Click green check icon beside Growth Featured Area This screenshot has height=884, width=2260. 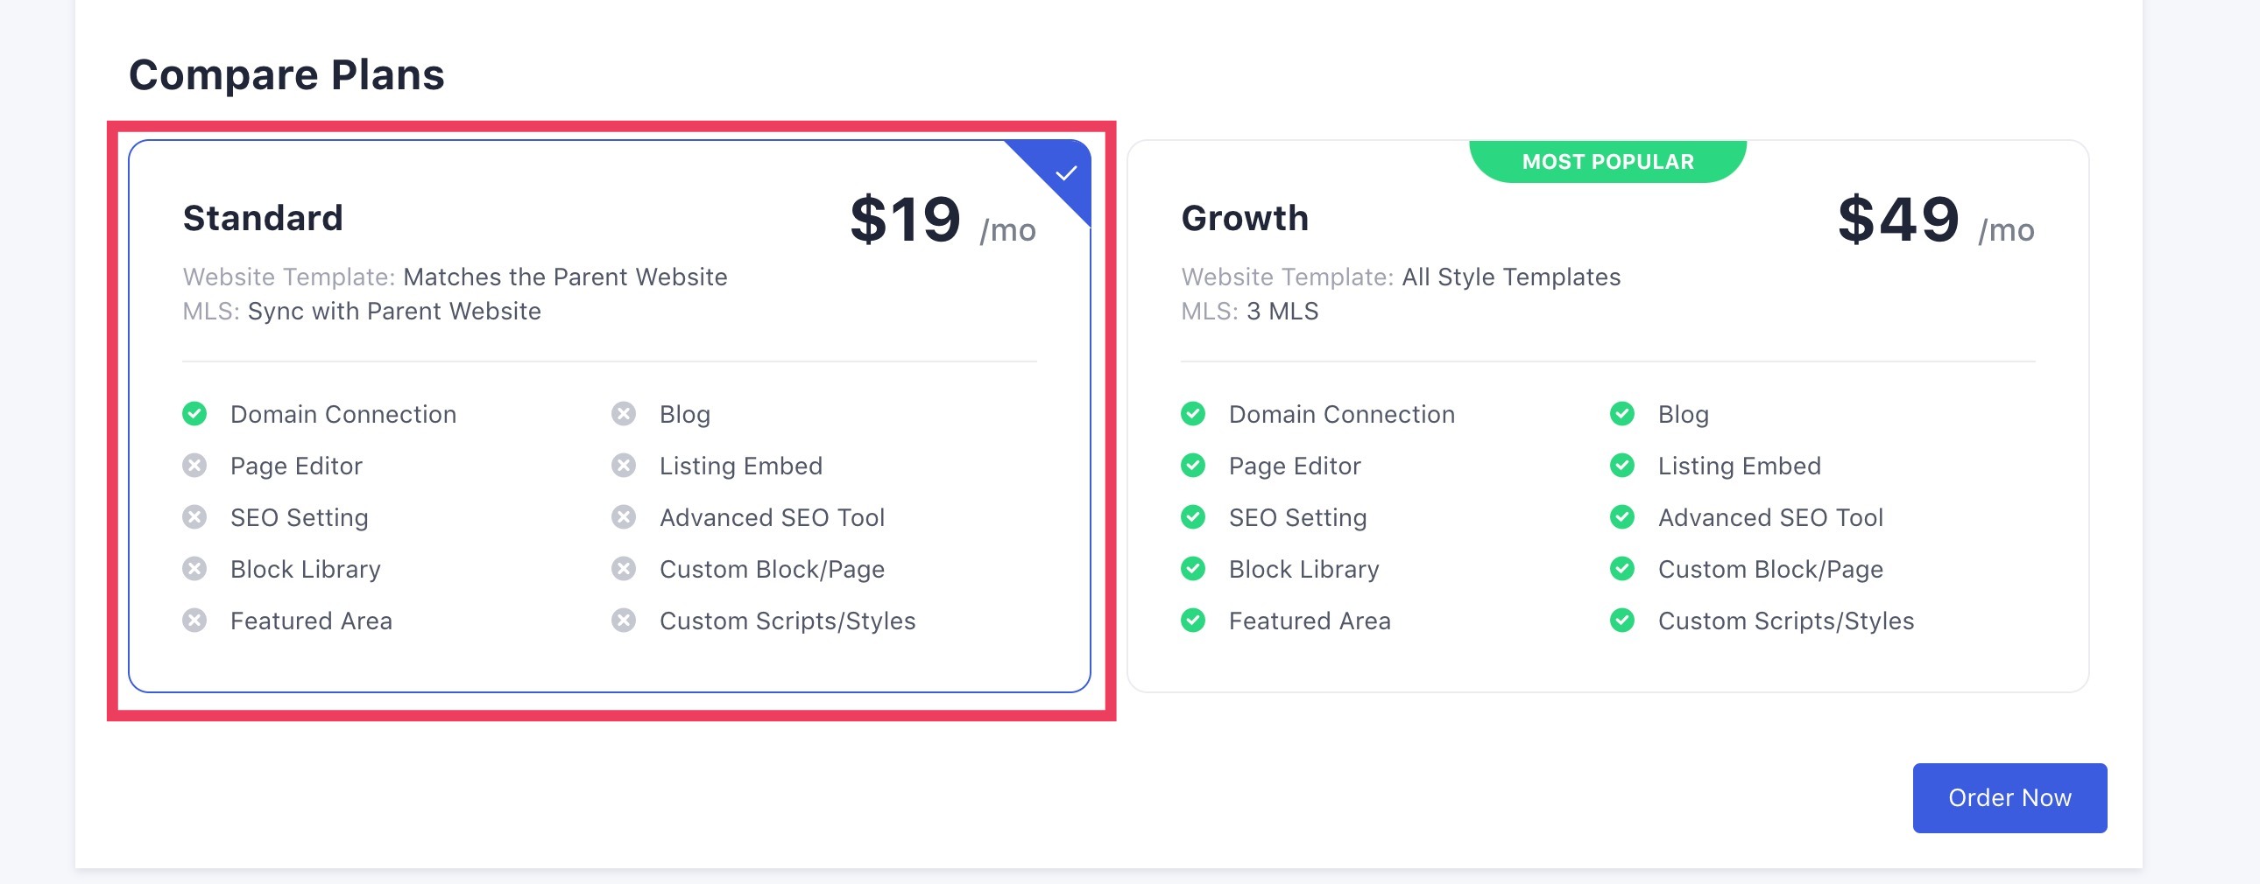click(x=1193, y=620)
